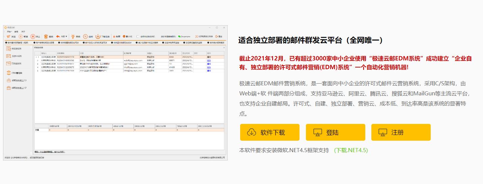Viewport: 483px width, 184px height.
Task: Open the 开始 menu in the app
Action: pos(9,32)
